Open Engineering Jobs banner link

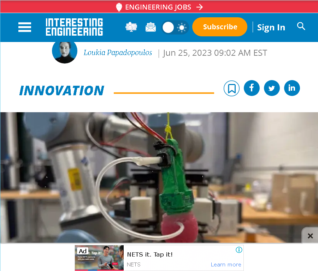click(x=159, y=7)
